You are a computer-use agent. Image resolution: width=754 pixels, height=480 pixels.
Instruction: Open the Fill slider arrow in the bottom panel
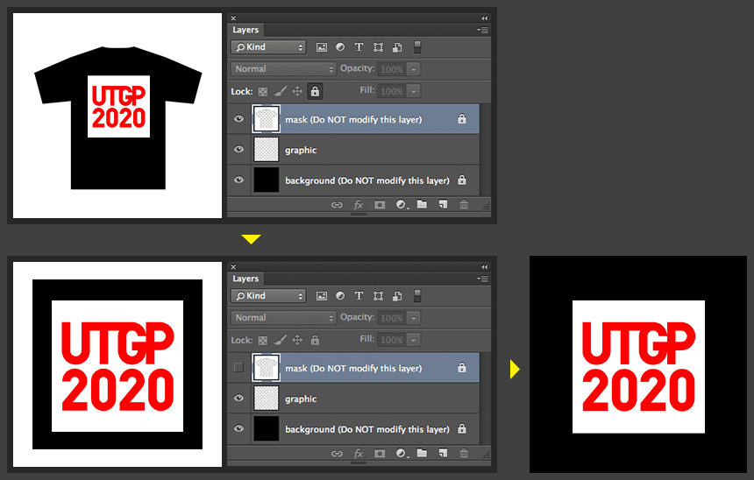[414, 340]
